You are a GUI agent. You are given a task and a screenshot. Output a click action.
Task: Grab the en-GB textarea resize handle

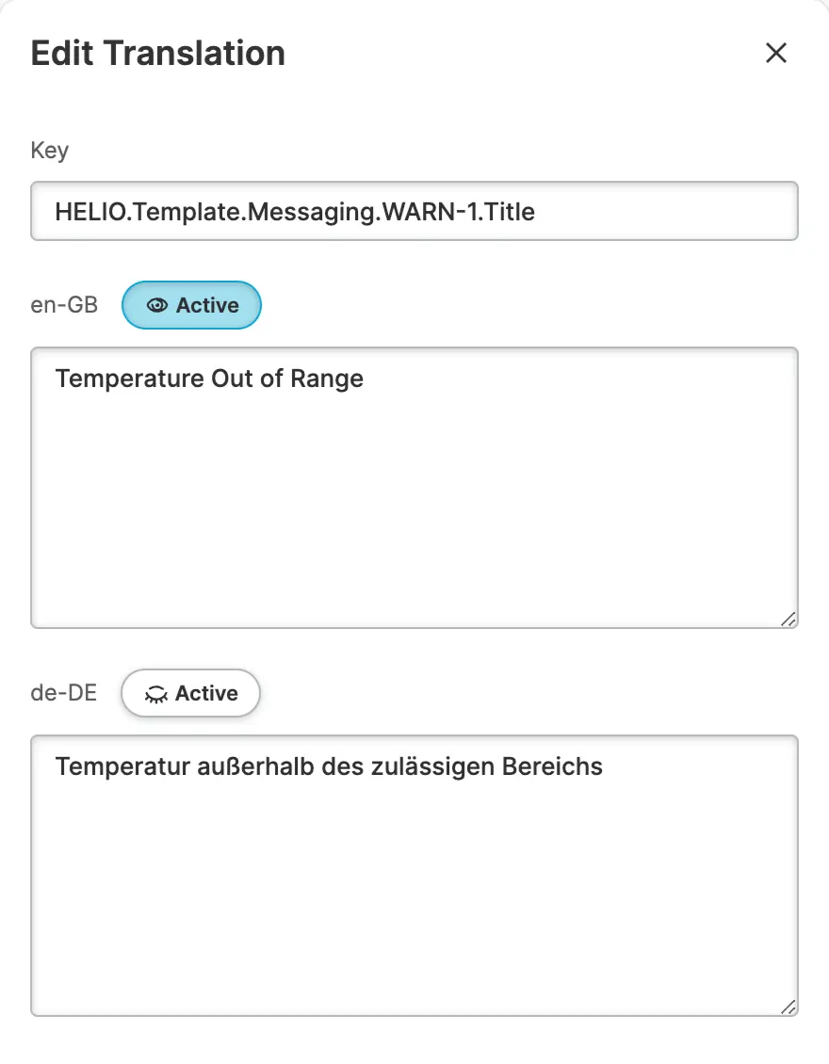pos(788,619)
